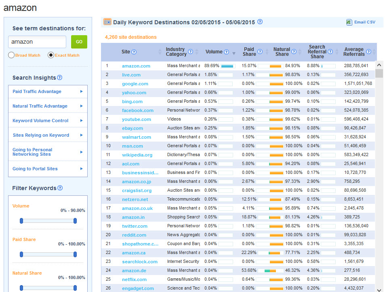This screenshot has height=292, width=385.
Task: Click the help icon beside Daily Keyword Destinations
Action: point(260,22)
